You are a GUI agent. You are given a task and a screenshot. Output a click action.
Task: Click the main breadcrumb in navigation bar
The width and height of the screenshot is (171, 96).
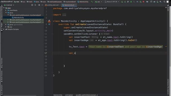point(29,2)
